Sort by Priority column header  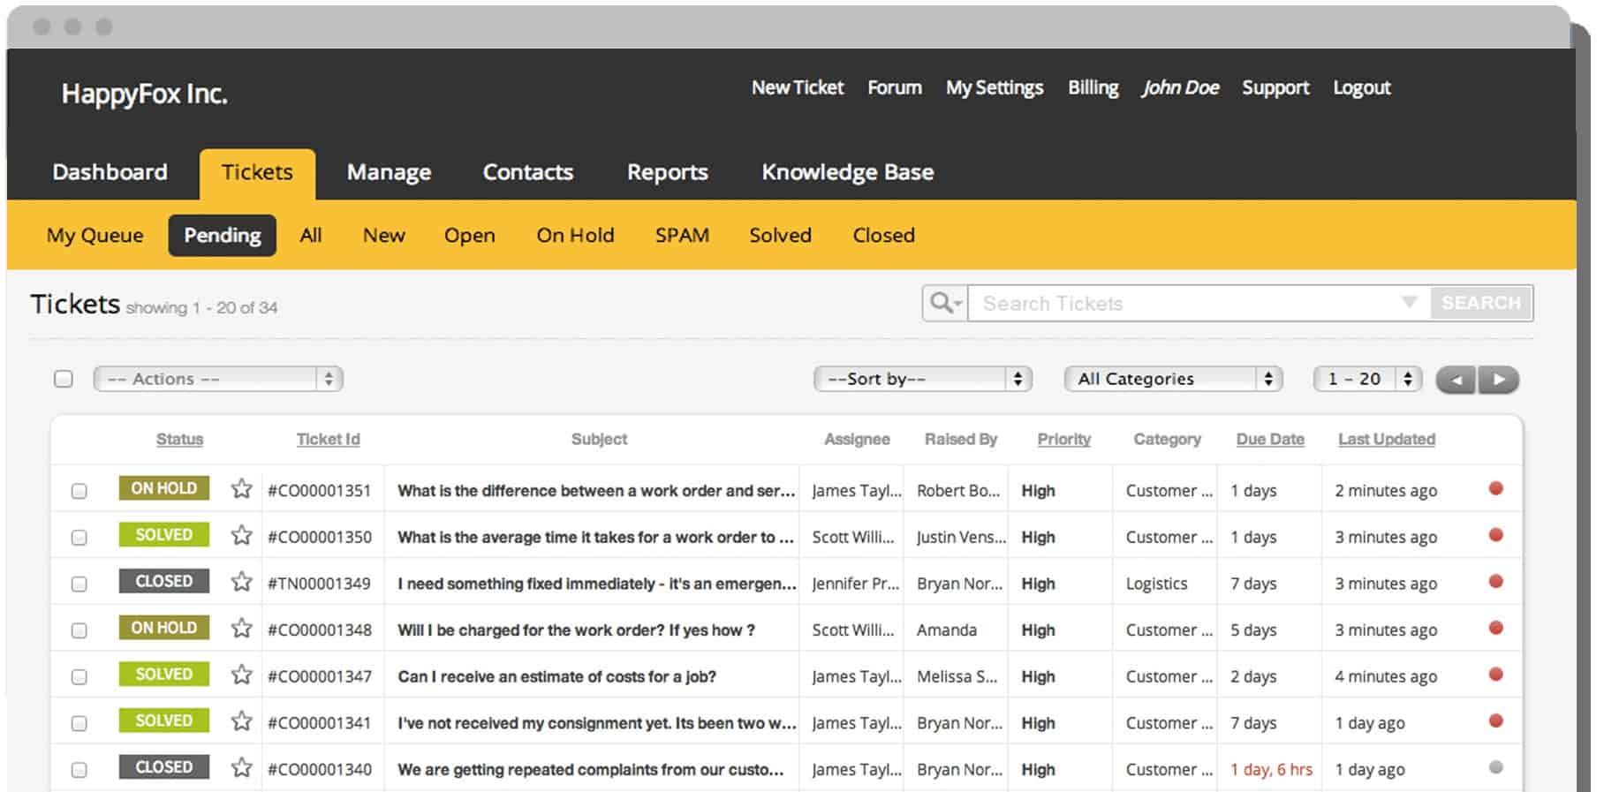click(1064, 439)
